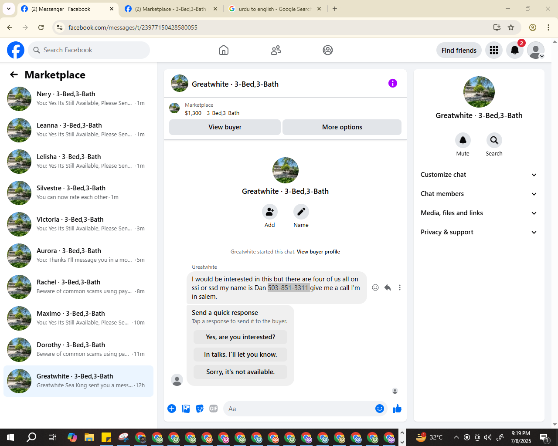Click View buyer button
The image size is (558, 446).
click(225, 127)
